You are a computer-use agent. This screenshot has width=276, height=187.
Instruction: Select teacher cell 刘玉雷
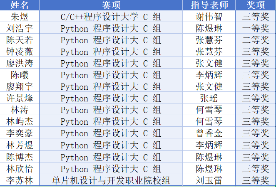tap(209, 180)
